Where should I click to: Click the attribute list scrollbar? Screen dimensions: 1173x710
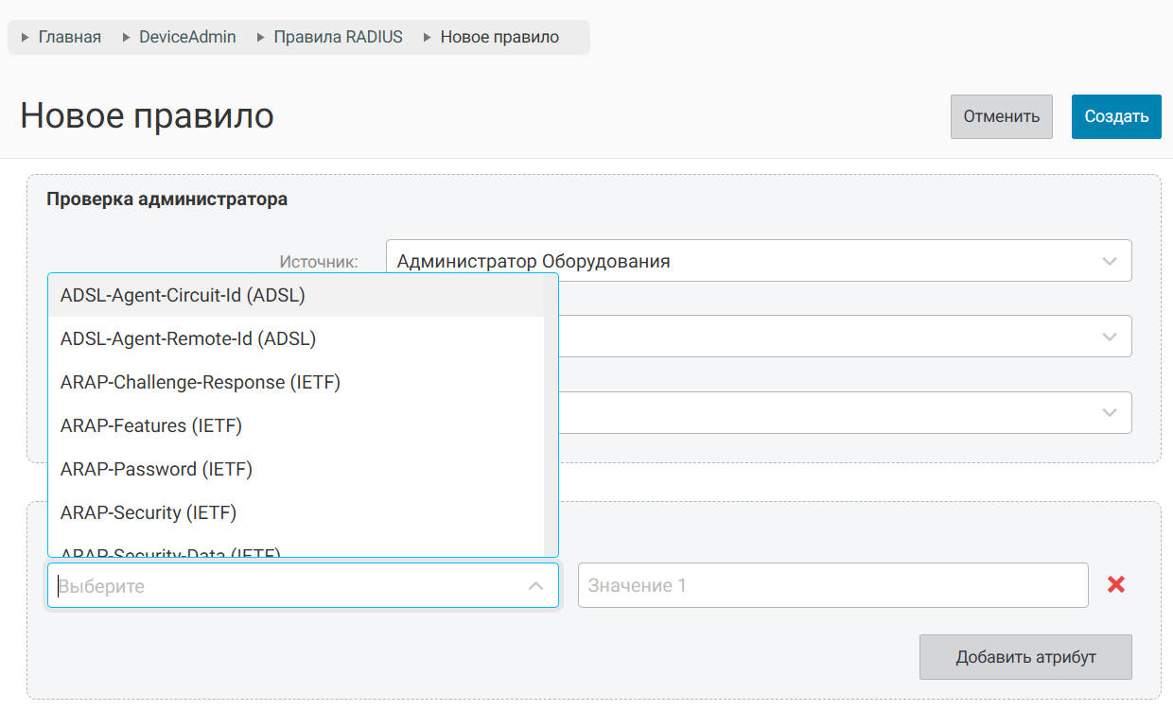pyautogui.click(x=551, y=415)
